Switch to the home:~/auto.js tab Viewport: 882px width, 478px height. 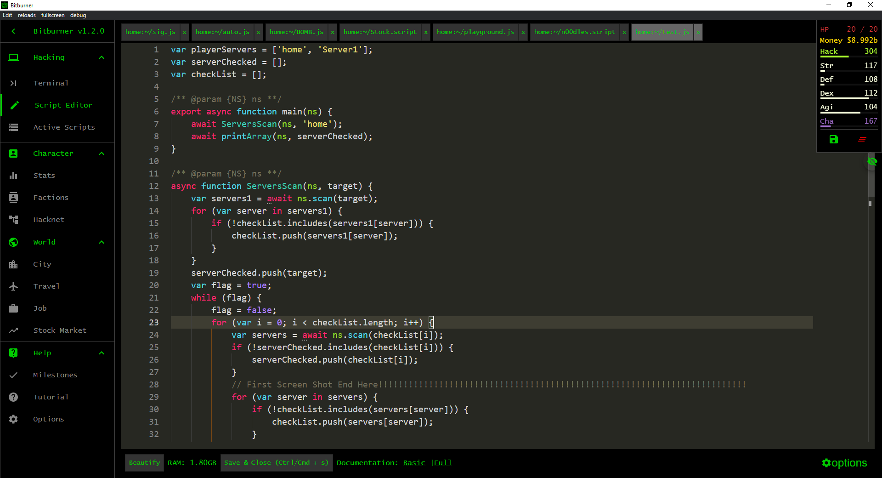(222, 32)
